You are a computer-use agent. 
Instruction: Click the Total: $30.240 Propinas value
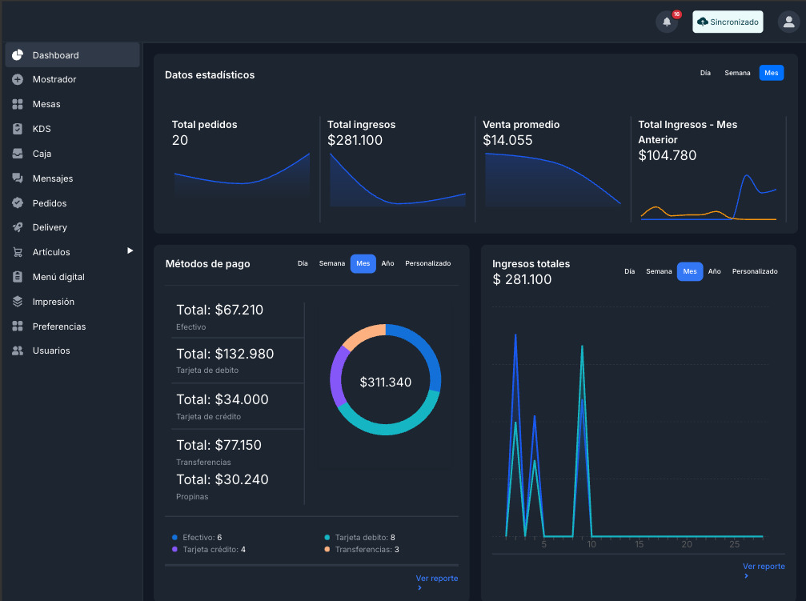pyautogui.click(x=222, y=479)
